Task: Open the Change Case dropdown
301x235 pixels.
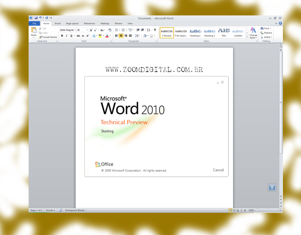Action: 102,30
